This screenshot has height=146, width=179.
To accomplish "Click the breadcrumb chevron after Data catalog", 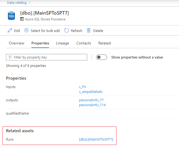I will coord(30,3).
